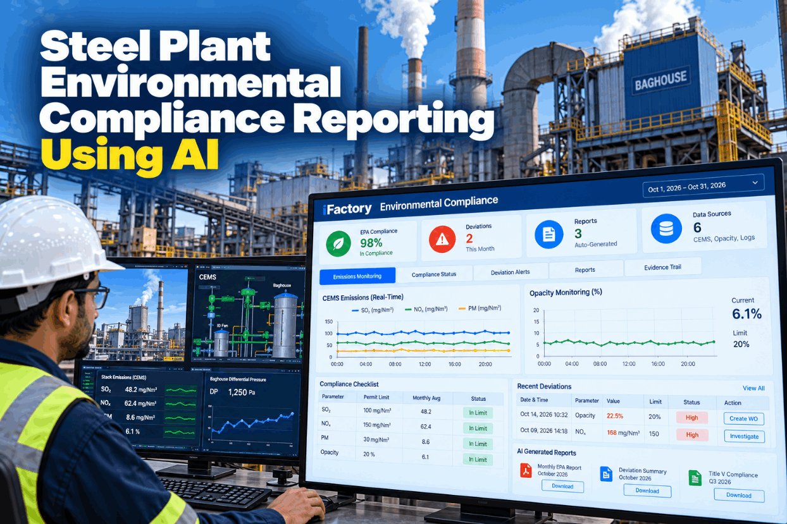Download the Deviation Summary report
The image size is (787, 524).
tap(647, 490)
